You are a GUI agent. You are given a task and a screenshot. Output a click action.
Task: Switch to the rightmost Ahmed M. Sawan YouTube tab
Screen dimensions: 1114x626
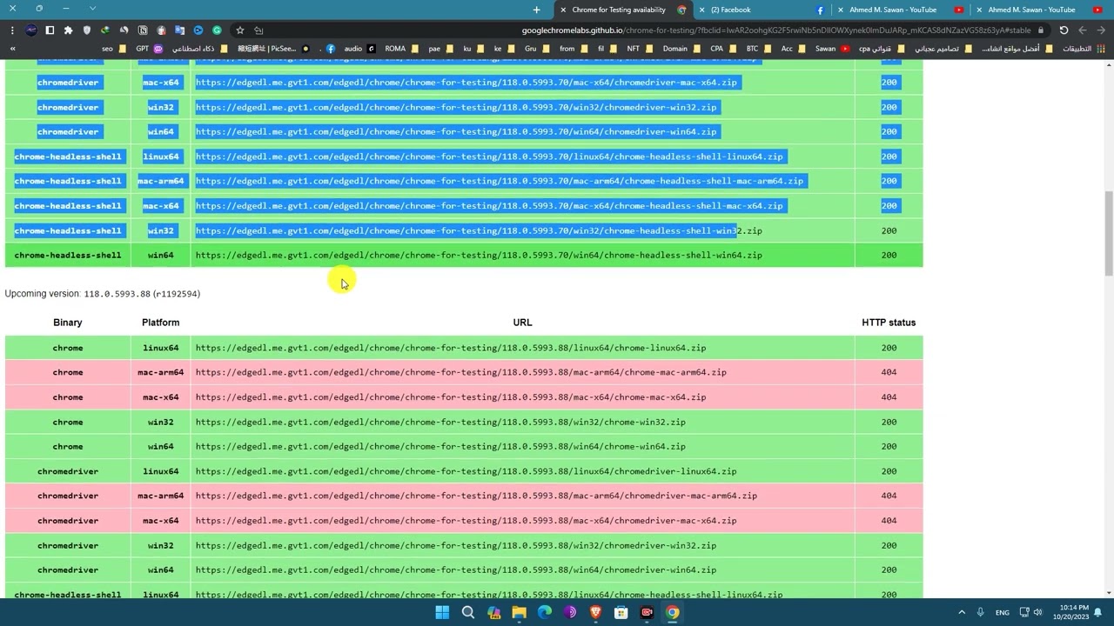1039,10
